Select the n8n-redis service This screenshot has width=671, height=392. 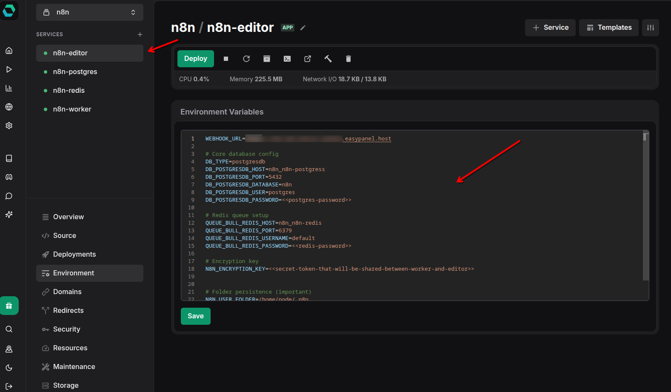click(x=90, y=91)
